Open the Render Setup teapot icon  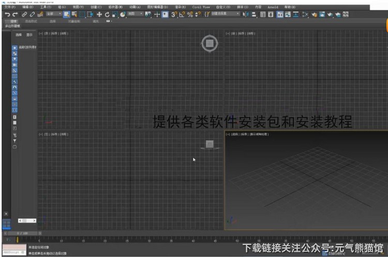(312, 15)
